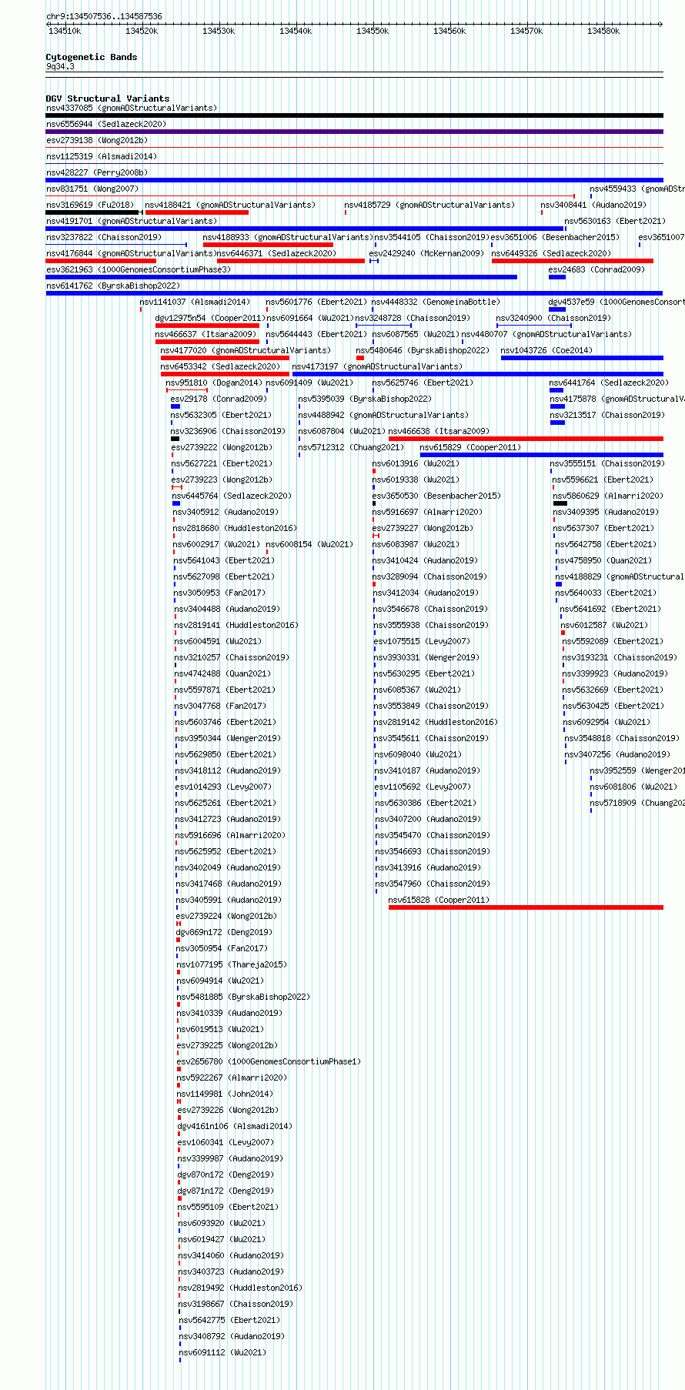Click nsv1043726 Coe2014 label

pyautogui.click(x=546, y=350)
